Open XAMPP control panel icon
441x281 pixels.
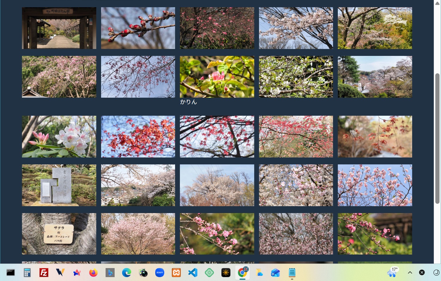point(176,273)
